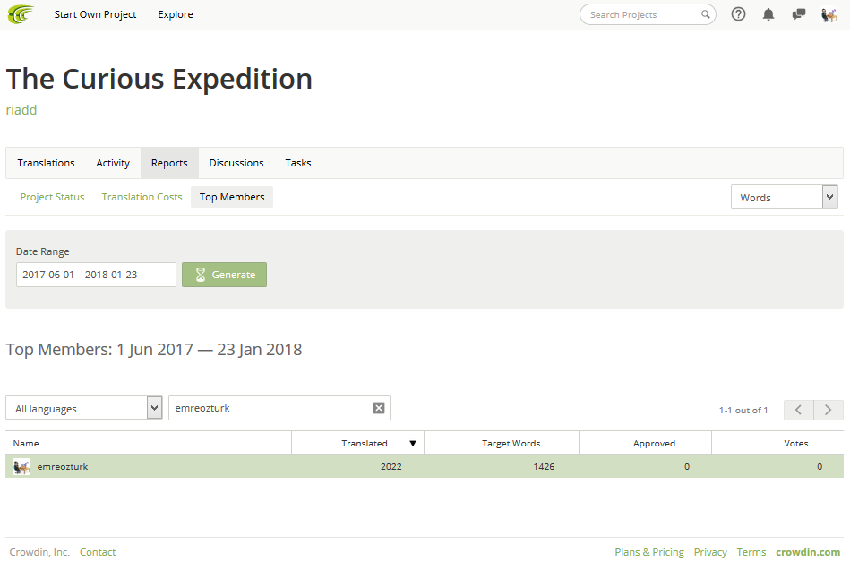Click Start Own Project
850x569 pixels.
[96, 14]
